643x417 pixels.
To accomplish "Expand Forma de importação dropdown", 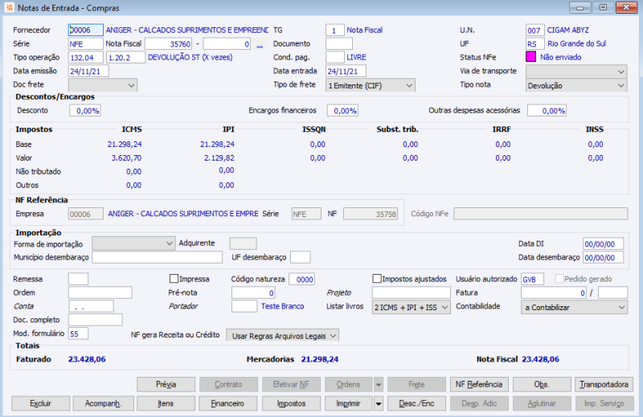I will click(133, 243).
